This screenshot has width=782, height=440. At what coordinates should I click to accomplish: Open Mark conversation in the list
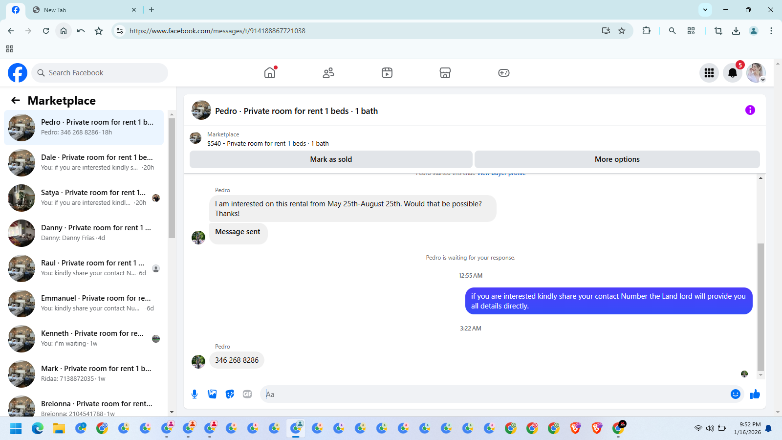(84, 374)
